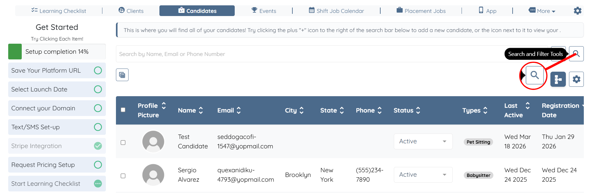
Task: Open the table settings gear icon
Action: (x=576, y=79)
